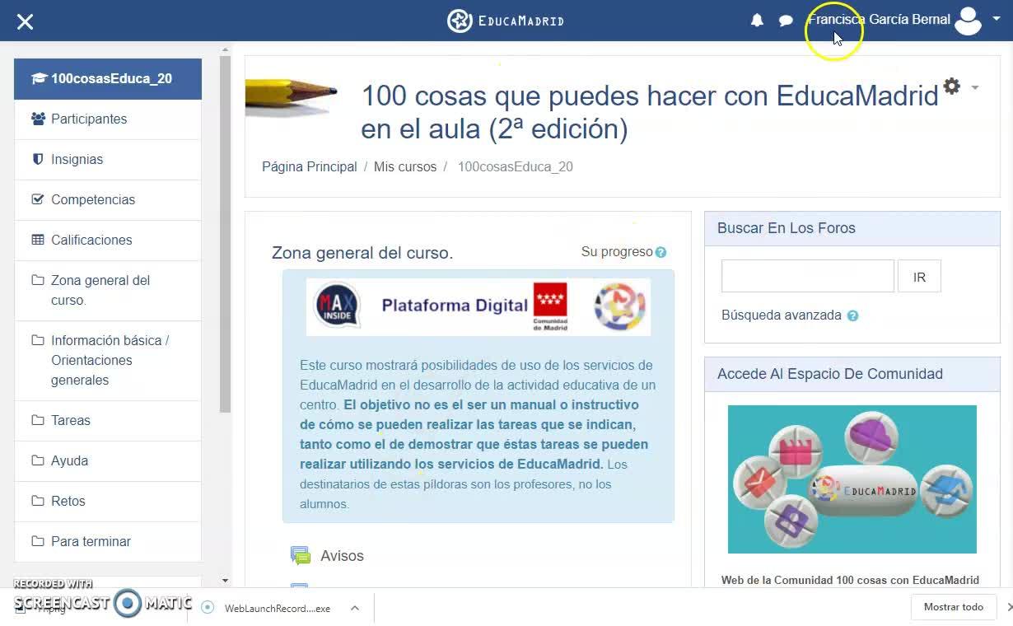Click the Plataforma Digital banner image
This screenshot has height=626, width=1013.
[x=478, y=306]
